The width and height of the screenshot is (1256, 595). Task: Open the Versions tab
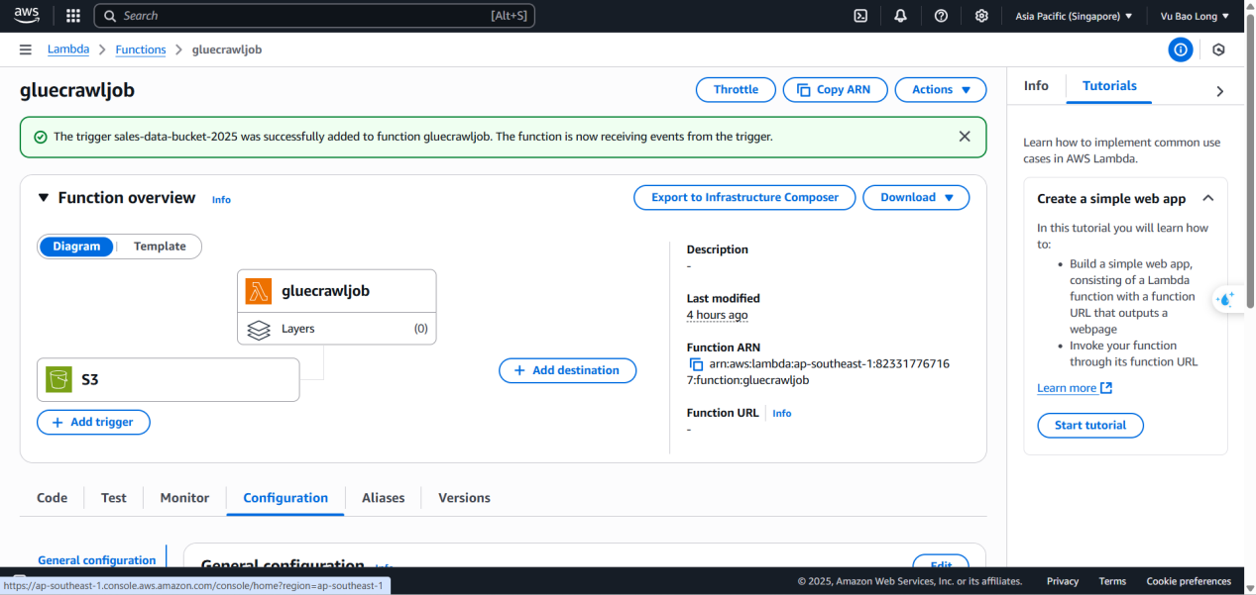[x=464, y=498]
